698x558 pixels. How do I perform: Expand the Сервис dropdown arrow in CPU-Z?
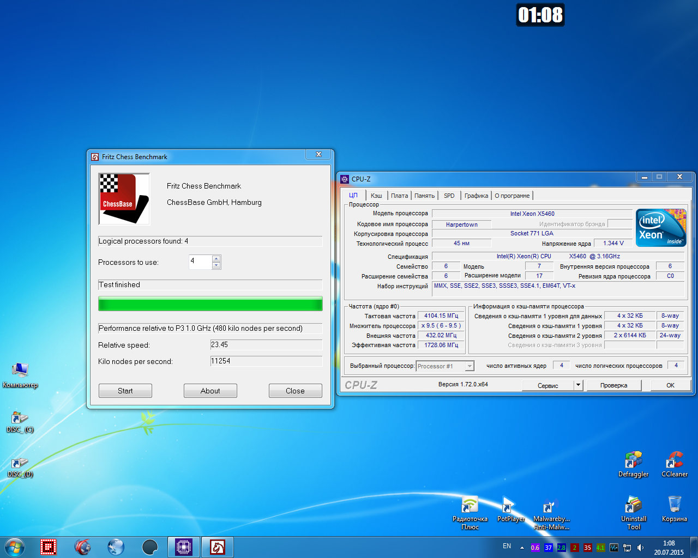578,385
